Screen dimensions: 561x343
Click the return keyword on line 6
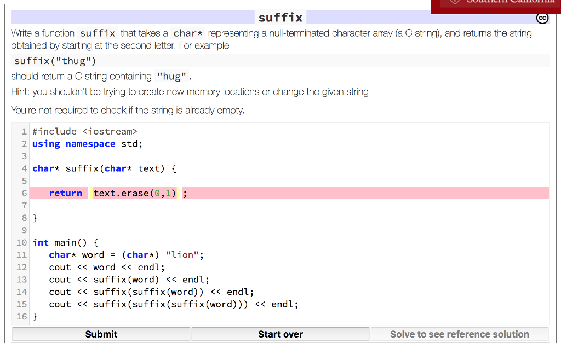65,193
